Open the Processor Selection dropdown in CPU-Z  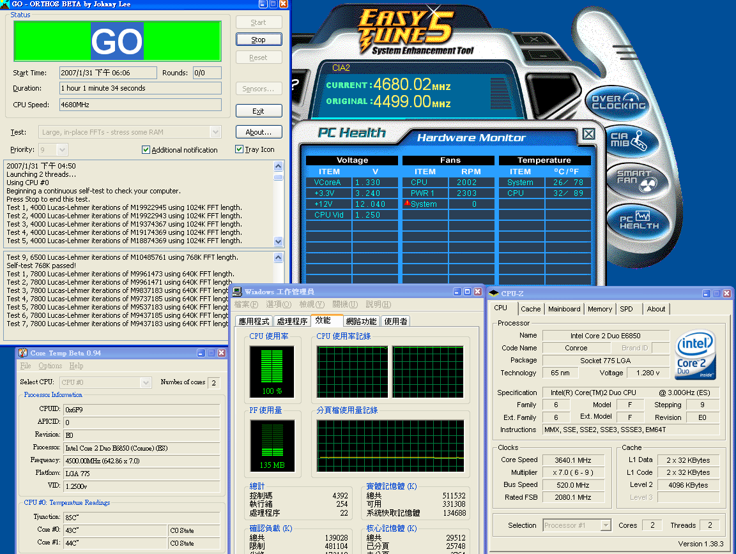pos(606,525)
